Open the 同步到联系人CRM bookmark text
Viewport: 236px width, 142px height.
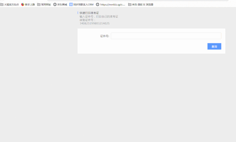[x=83, y=4]
